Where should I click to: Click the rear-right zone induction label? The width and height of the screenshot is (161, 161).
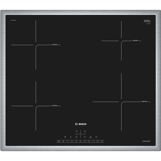[x=135, y=40]
